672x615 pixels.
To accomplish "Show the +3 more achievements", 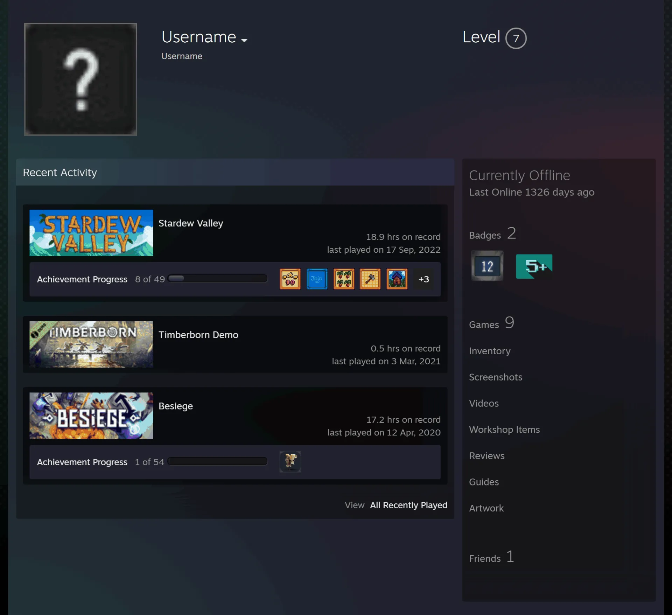I will tap(423, 279).
